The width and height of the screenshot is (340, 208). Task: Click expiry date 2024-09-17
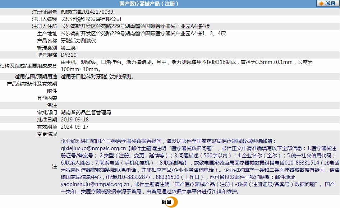click(x=75, y=127)
